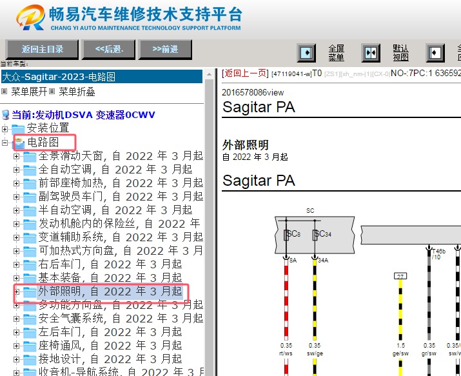The height and width of the screenshot is (376, 461).
Task: Open the 安装位置 tree item
Action: tap(48, 128)
